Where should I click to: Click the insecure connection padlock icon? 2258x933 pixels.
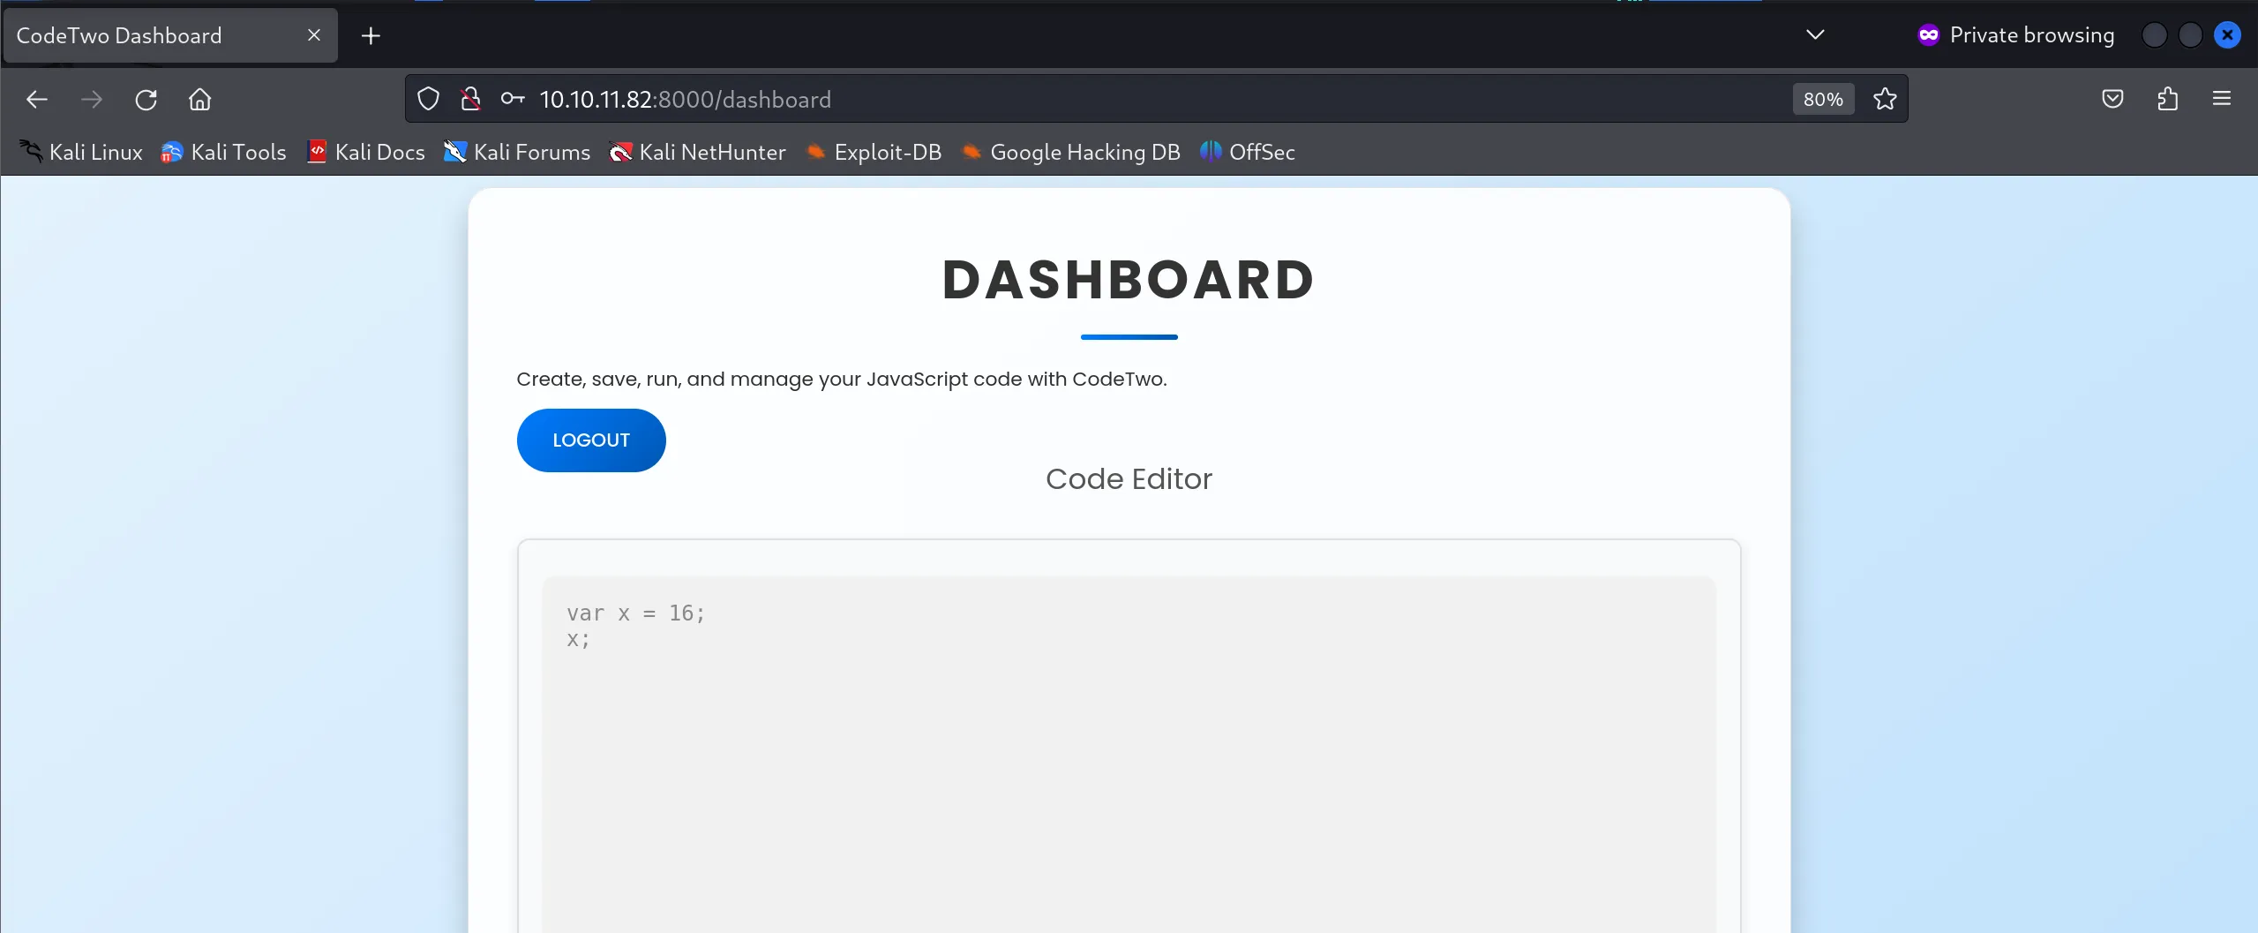pyautogui.click(x=470, y=99)
